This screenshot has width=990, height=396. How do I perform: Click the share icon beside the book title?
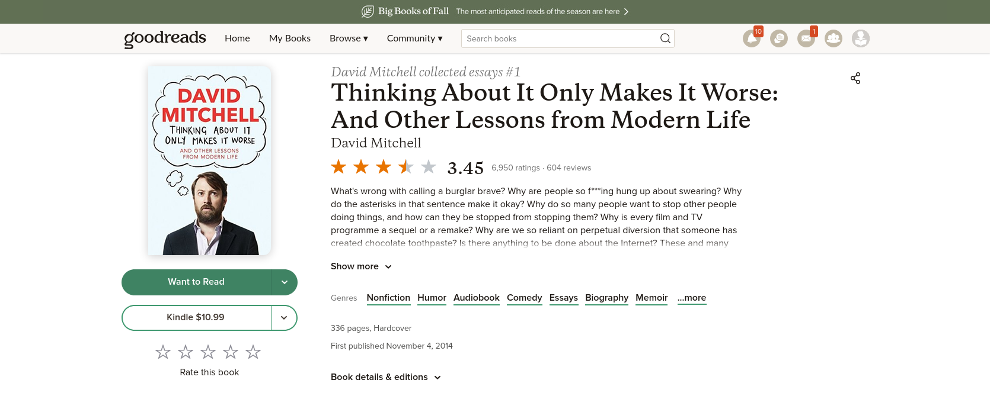tap(855, 78)
